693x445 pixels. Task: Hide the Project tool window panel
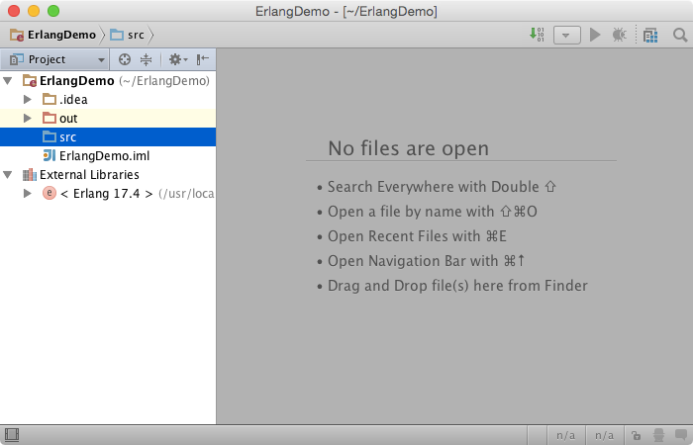(202, 59)
